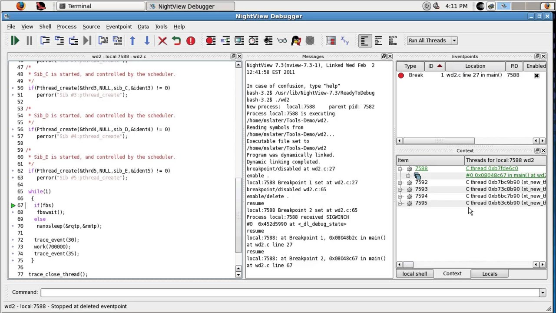Toggle the assembly-only view mode icon
Image resolution: width=556 pixels, height=313 pixels.
coord(393,41)
